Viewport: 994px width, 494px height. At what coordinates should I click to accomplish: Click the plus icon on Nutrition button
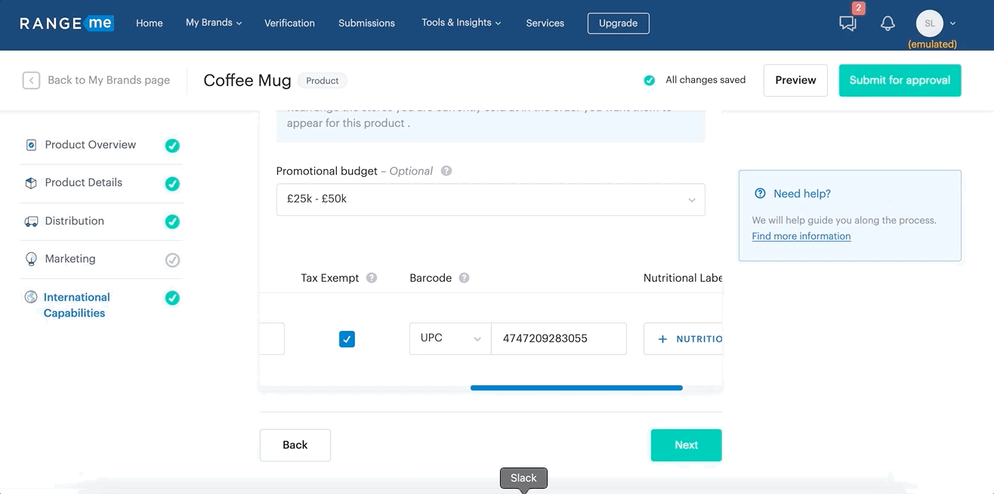click(x=662, y=339)
